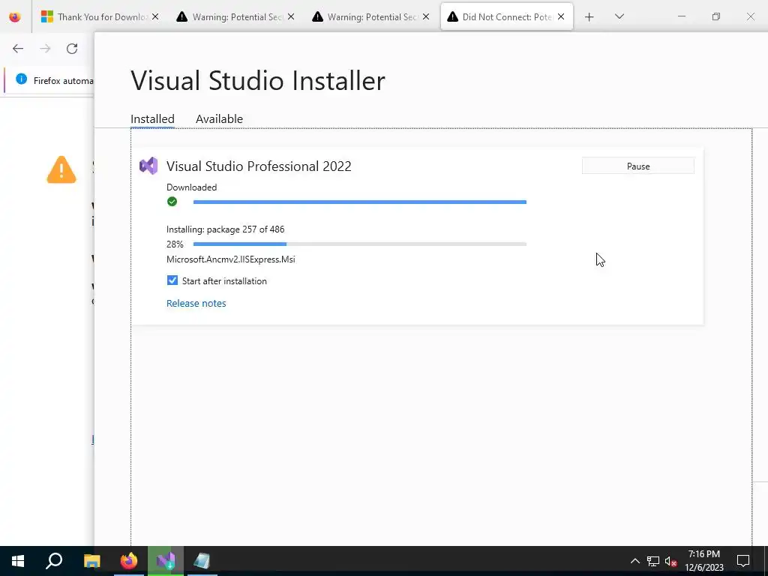Open the Release notes link

tap(196, 303)
